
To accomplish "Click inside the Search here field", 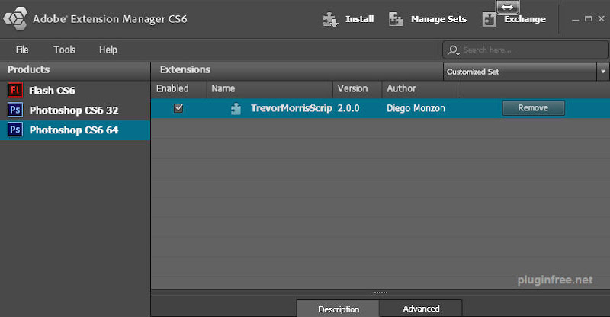I will coord(526,50).
